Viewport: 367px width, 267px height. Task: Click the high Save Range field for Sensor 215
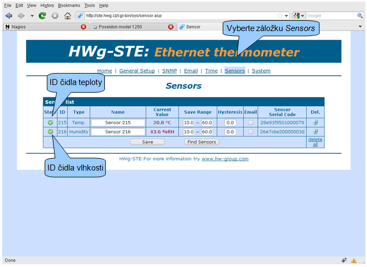tap(207, 123)
